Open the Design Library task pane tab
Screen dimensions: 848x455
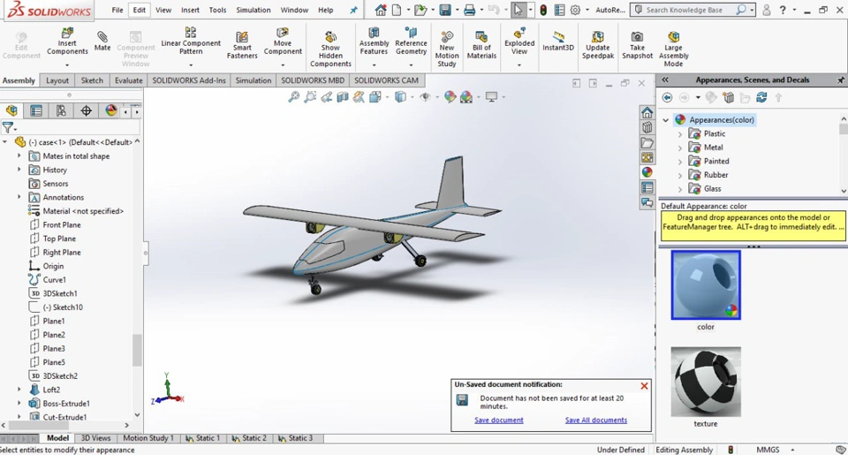647,128
